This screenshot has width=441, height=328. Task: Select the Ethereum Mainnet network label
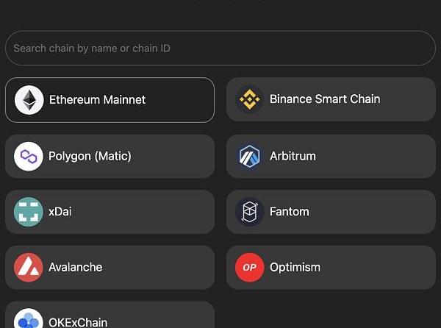[97, 100]
